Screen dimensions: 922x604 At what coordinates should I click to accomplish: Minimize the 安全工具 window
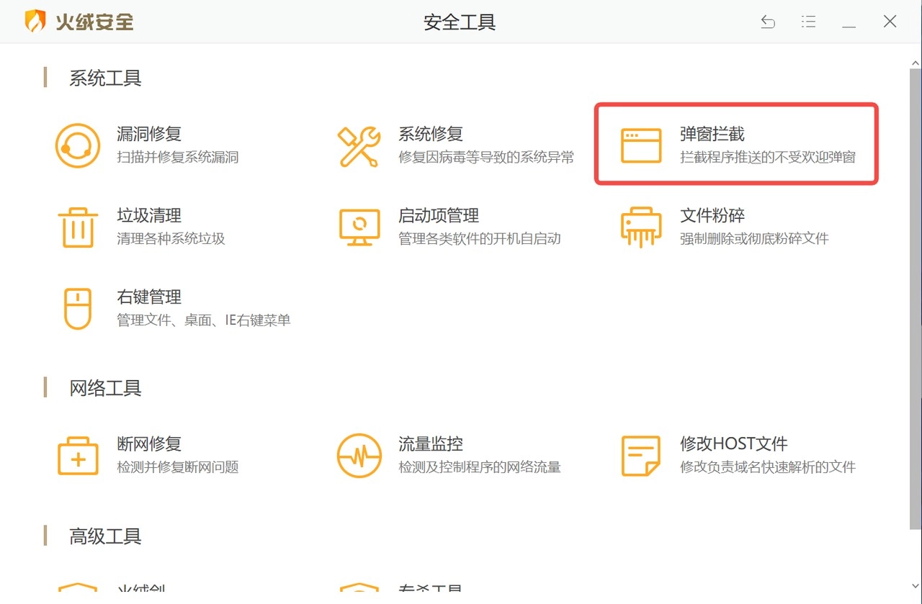849,22
